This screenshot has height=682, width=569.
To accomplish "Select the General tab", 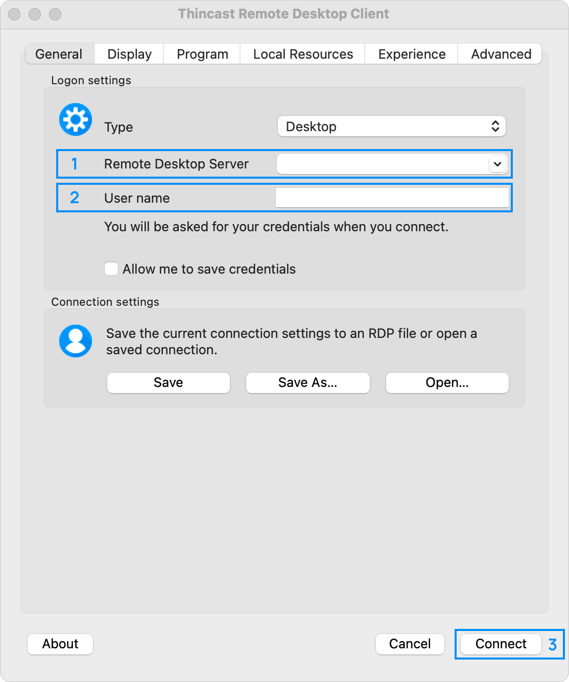I will pyautogui.click(x=59, y=54).
